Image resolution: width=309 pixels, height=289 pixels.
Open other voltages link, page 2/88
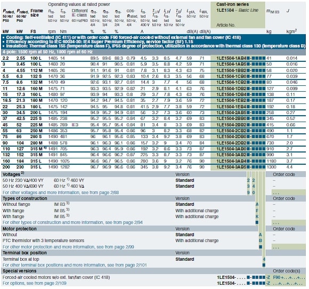tap(61, 192)
